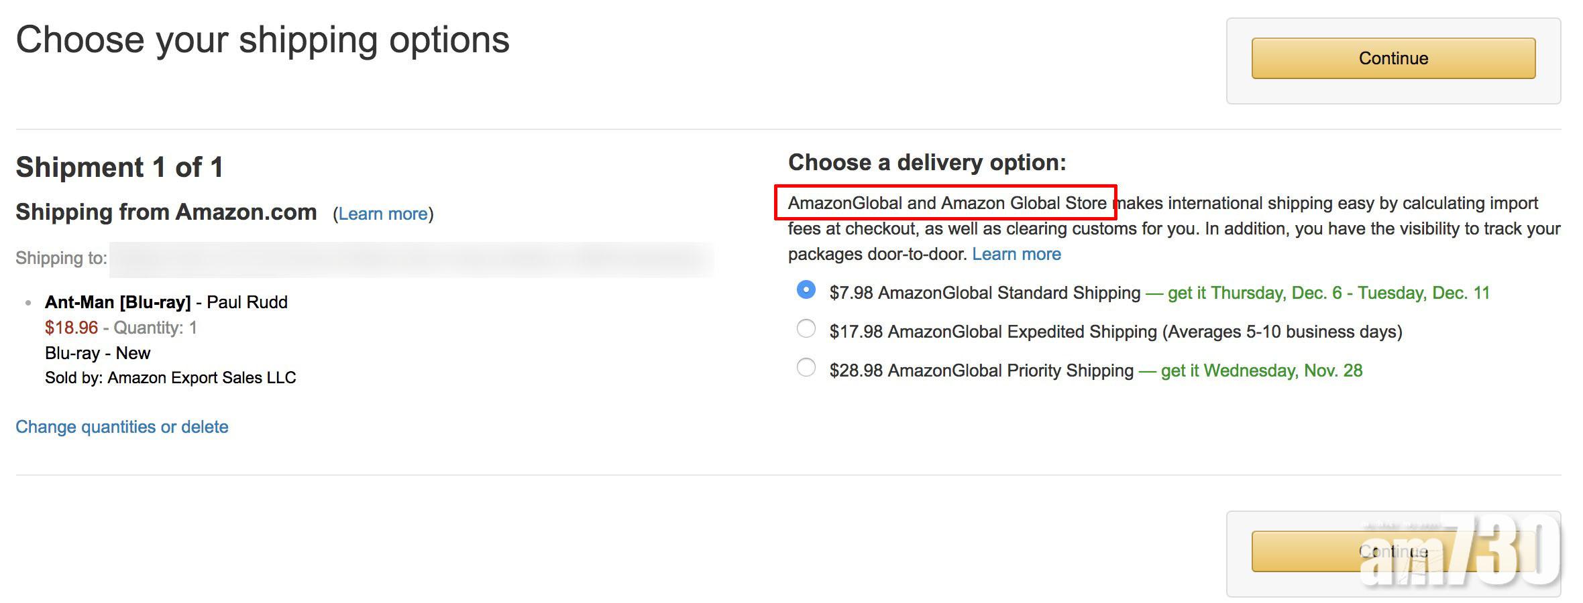This screenshot has width=1583, height=603.
Task: Click the blurred Shipping to address field
Action: coord(411,259)
